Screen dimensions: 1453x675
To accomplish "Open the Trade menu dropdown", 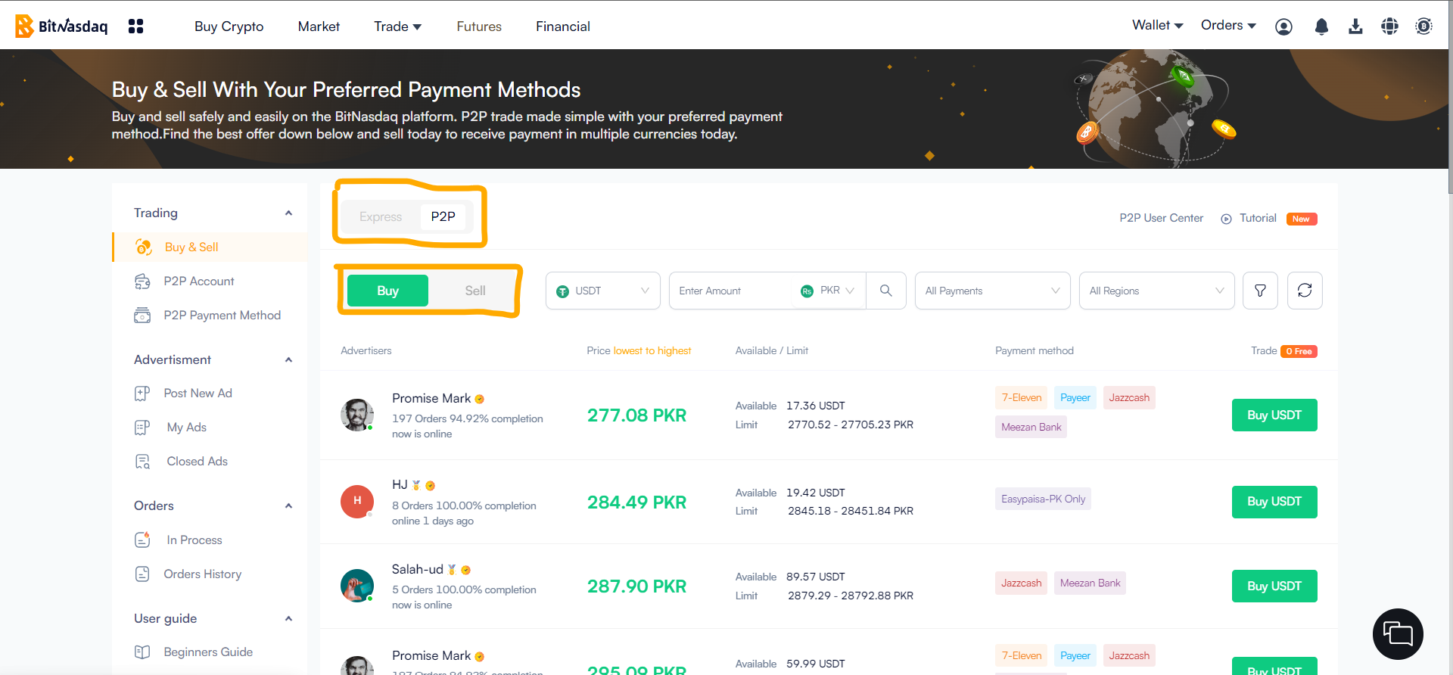I will point(398,26).
